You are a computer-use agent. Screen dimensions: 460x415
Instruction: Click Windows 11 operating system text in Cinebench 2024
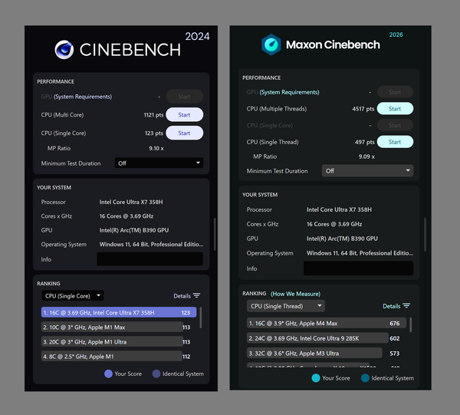pos(151,244)
